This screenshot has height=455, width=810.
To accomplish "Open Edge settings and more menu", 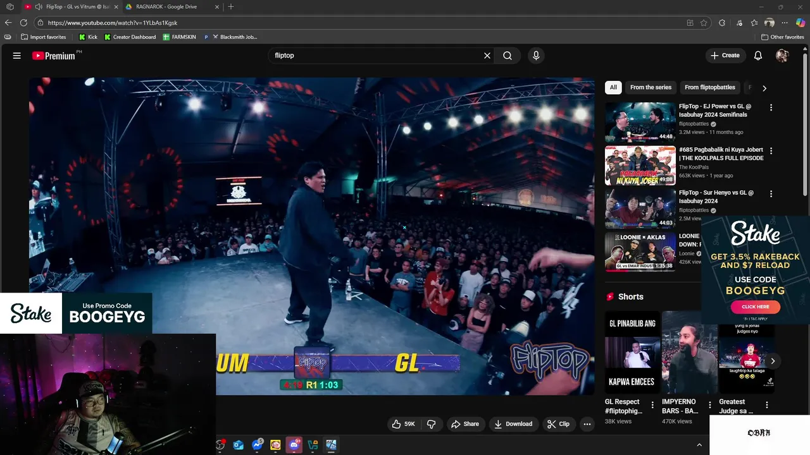I will click(785, 23).
